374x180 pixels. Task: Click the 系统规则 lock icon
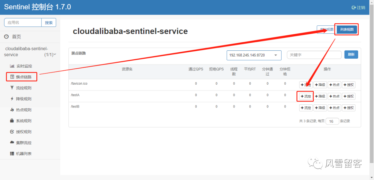click(x=12, y=121)
